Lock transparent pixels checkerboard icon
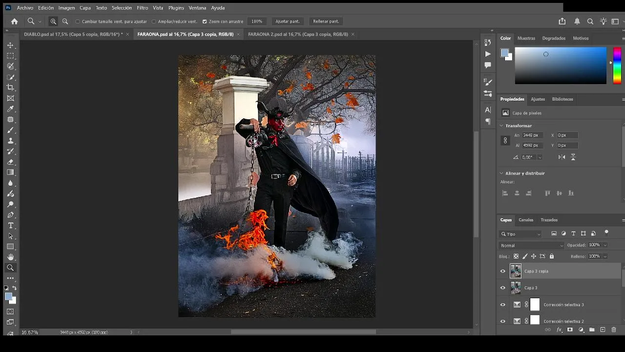625x352 pixels. (x=516, y=256)
